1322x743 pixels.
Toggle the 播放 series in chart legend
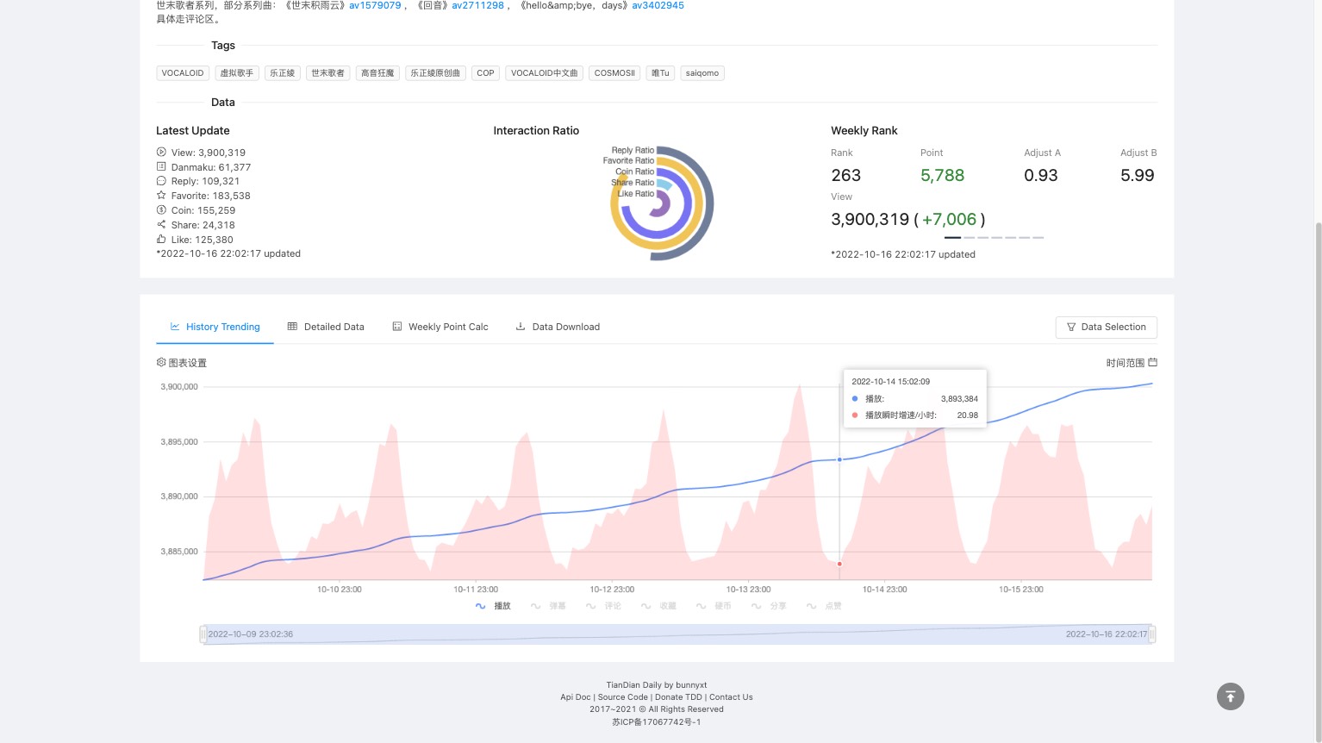coord(493,606)
